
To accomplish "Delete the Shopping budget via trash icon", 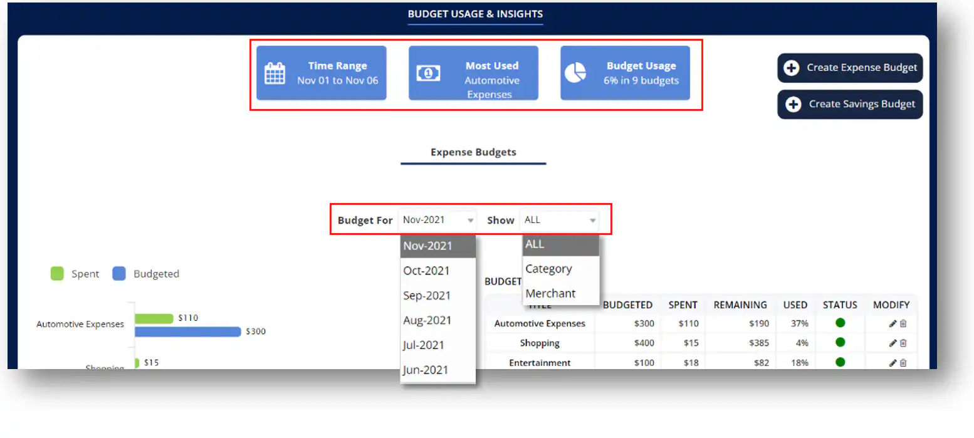I will point(903,343).
